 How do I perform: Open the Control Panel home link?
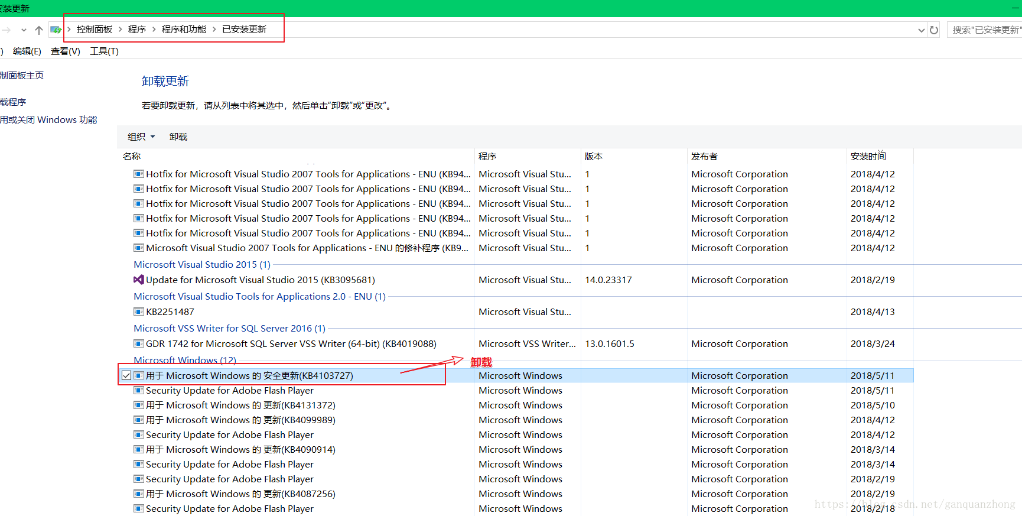pyautogui.click(x=22, y=76)
